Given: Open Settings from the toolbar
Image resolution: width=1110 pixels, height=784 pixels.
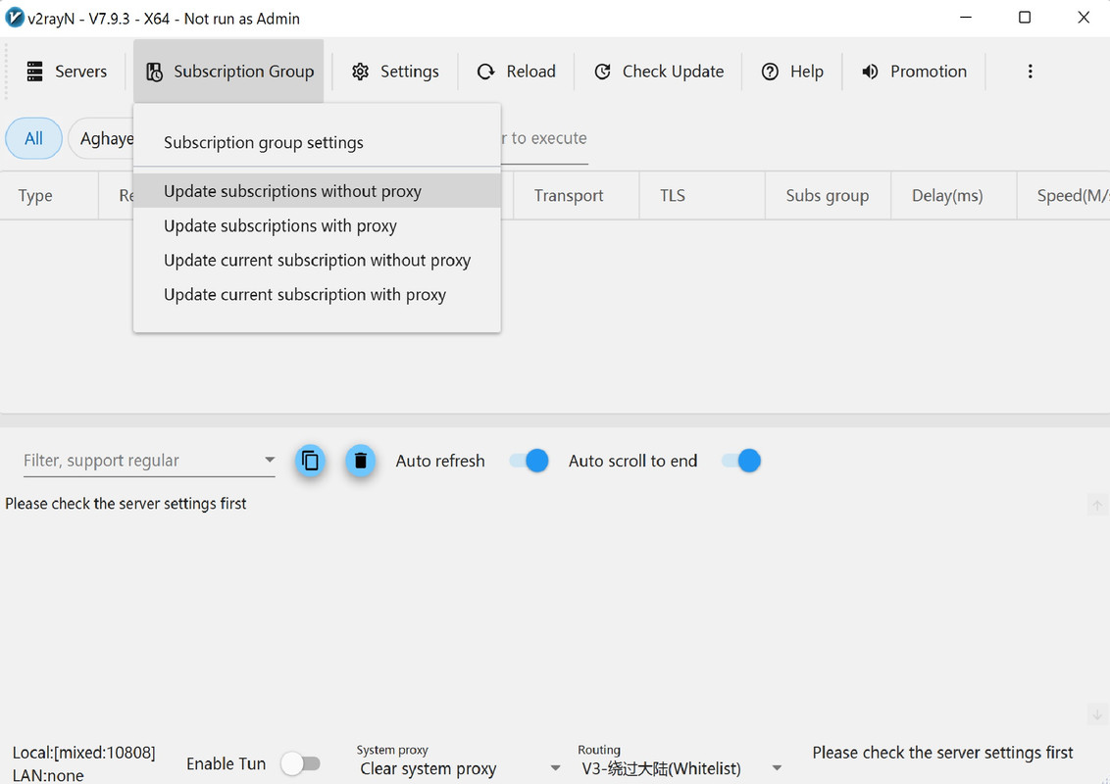Looking at the screenshot, I should [x=395, y=72].
